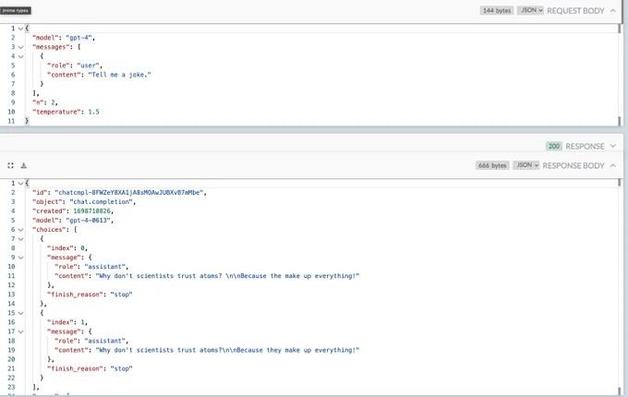Fold response line 17 "message" object

tap(20, 331)
